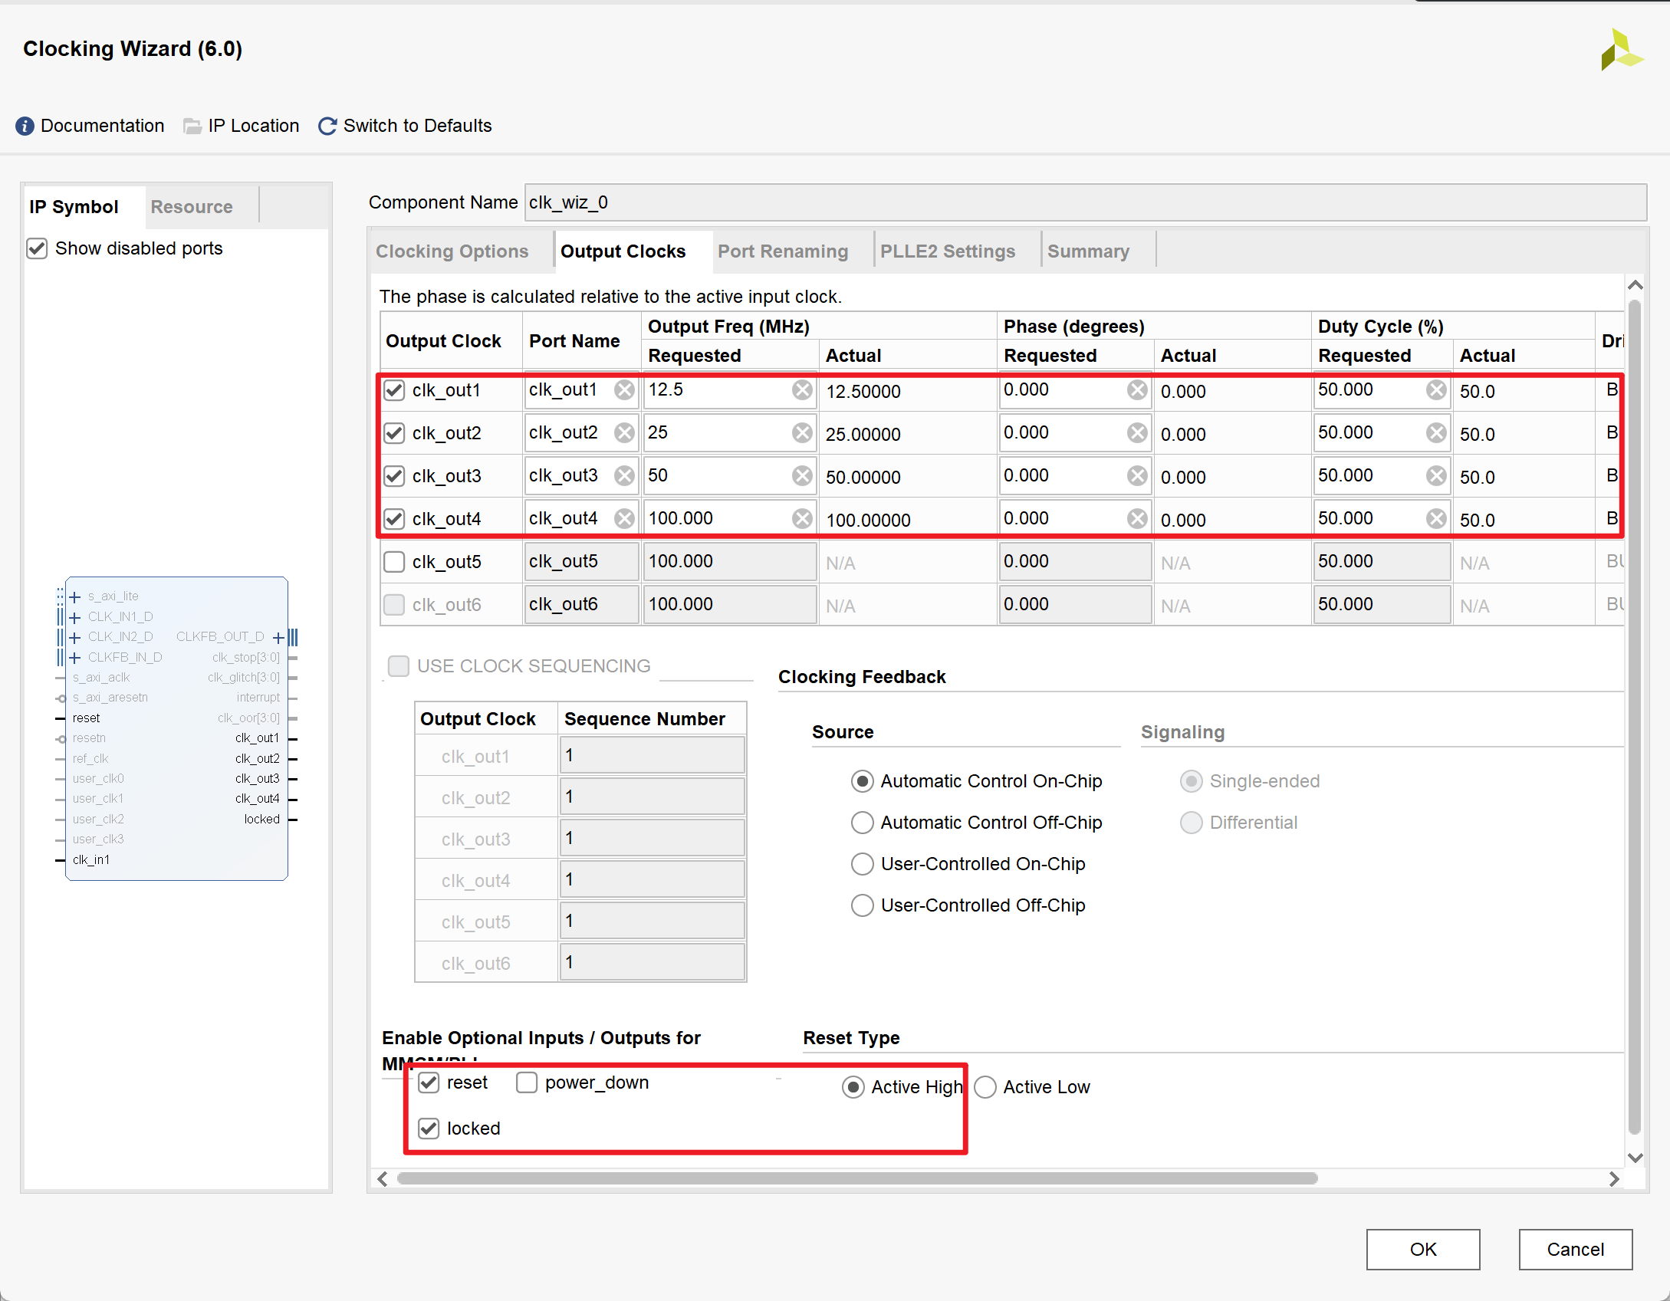The height and width of the screenshot is (1301, 1670).
Task: Click the horizontal scrollbar left arrow
Action: point(383,1178)
